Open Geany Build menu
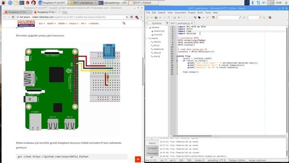This screenshot has width=289, height=163. tap(200, 13)
